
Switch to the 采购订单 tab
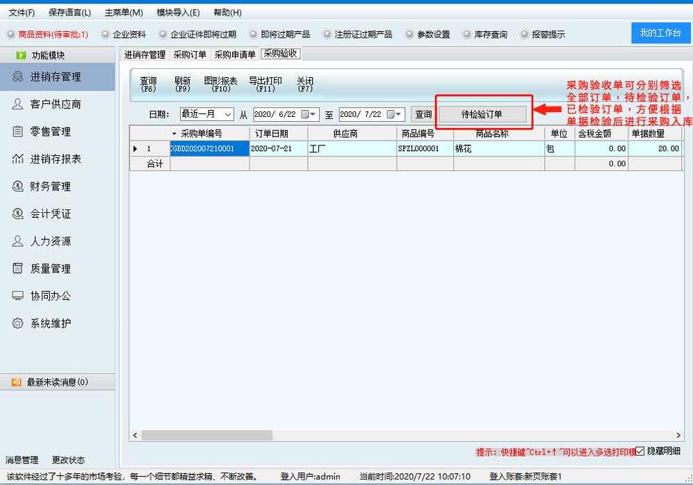tap(190, 54)
